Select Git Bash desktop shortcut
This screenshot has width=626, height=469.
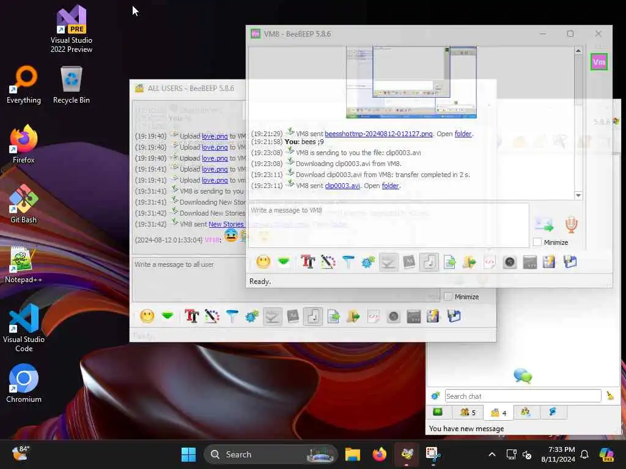pos(23,204)
